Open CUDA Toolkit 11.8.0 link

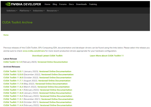(x=13, y=78)
